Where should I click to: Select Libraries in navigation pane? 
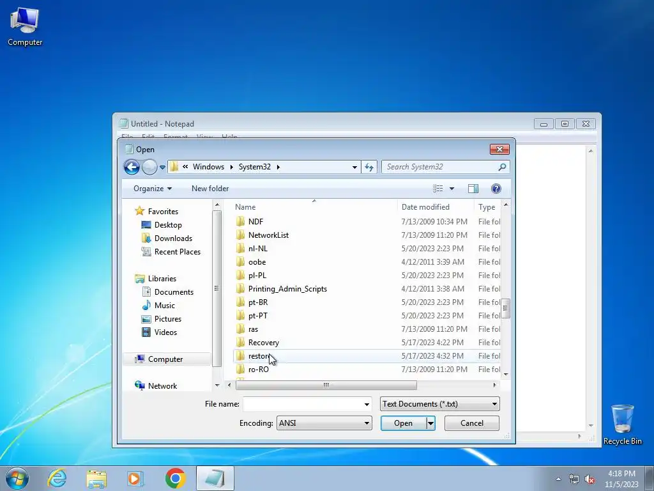click(162, 279)
